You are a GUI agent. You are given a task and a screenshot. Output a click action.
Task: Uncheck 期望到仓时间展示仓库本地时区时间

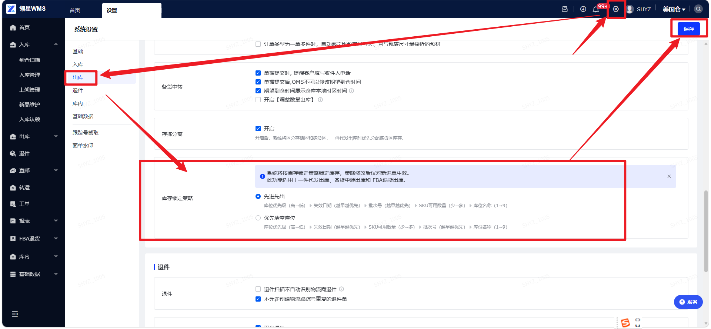click(x=258, y=91)
